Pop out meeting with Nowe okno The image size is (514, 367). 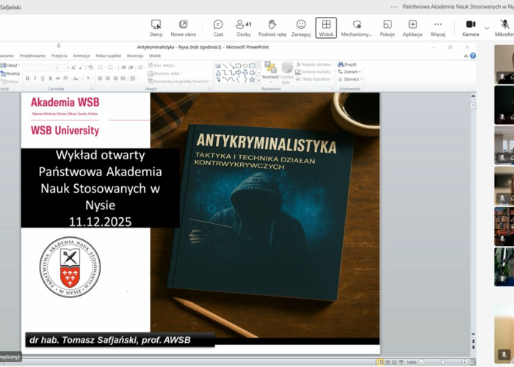pos(184,28)
